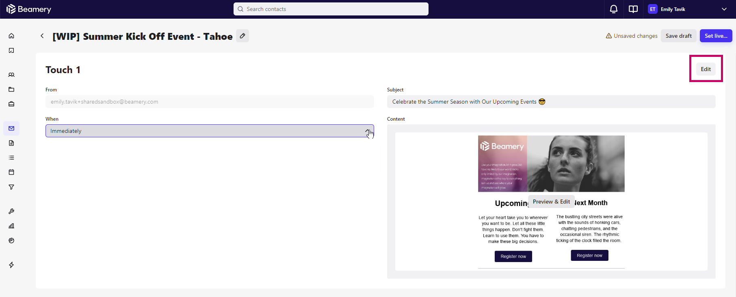Click the funnel filter sidebar icon
Screen dimensions: 736x297
(x=11, y=187)
